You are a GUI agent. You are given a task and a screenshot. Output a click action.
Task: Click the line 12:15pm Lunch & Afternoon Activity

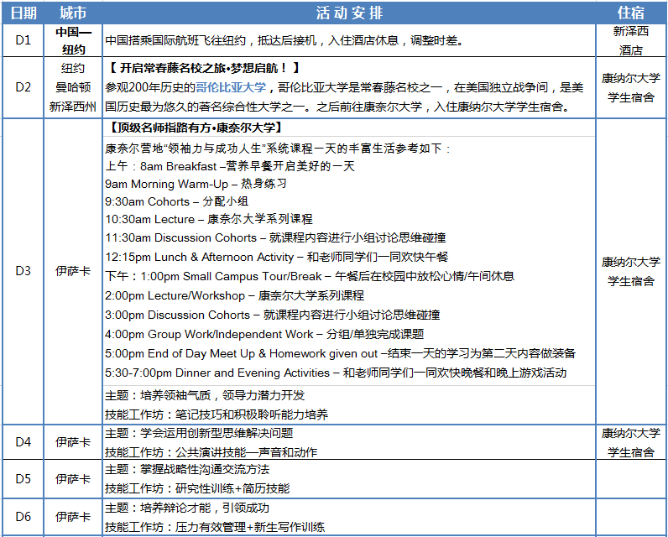click(x=277, y=258)
